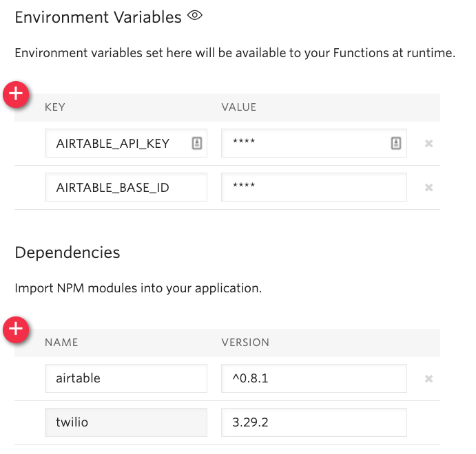The image size is (476, 454).
Task: Delete the AIRTABLE_BASE_ID variable row
Action: pos(428,188)
